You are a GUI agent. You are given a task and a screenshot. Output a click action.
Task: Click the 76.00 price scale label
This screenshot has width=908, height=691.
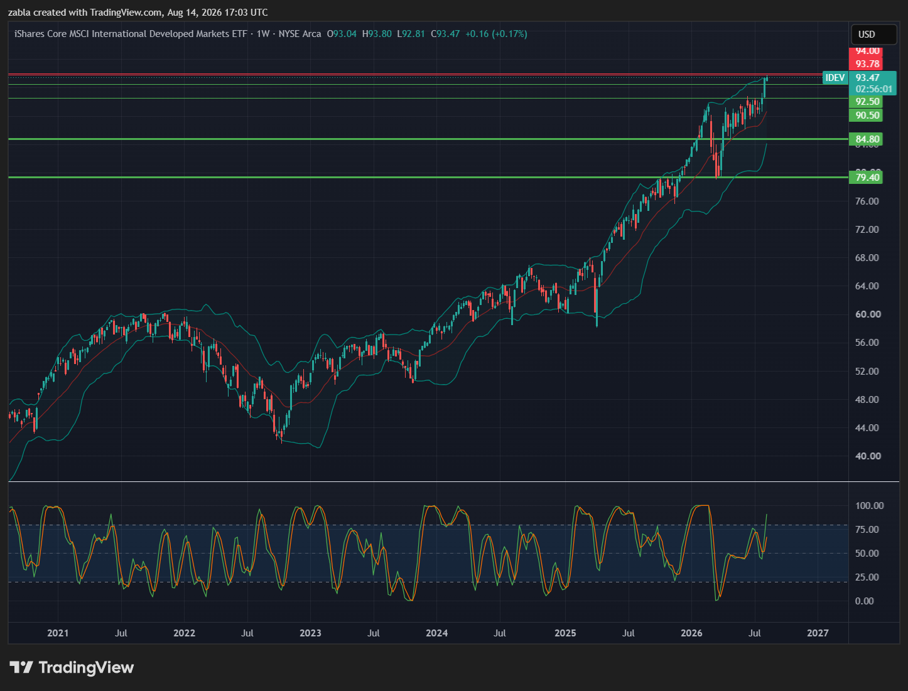[x=867, y=201]
